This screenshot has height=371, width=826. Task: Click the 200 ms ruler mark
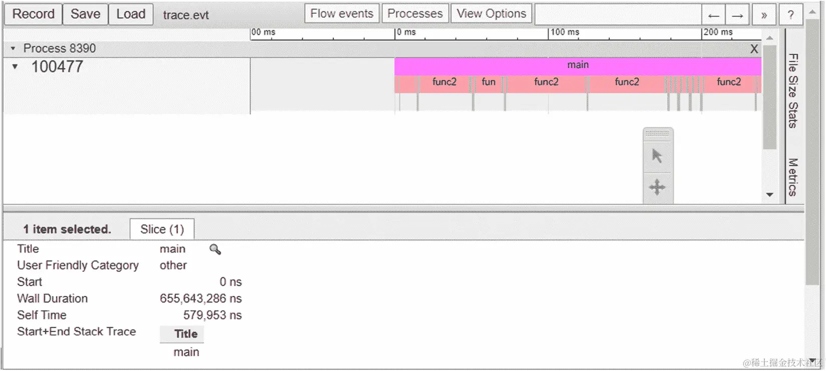click(x=718, y=32)
